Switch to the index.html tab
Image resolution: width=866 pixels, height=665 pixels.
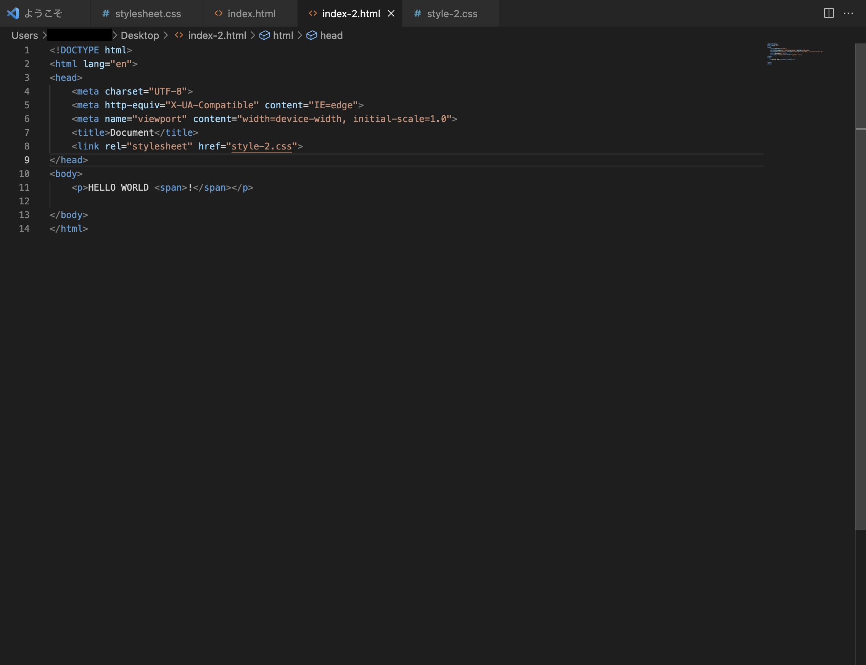251,13
